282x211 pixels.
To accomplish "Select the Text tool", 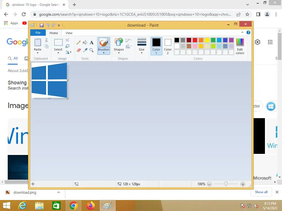I will [x=91, y=43].
